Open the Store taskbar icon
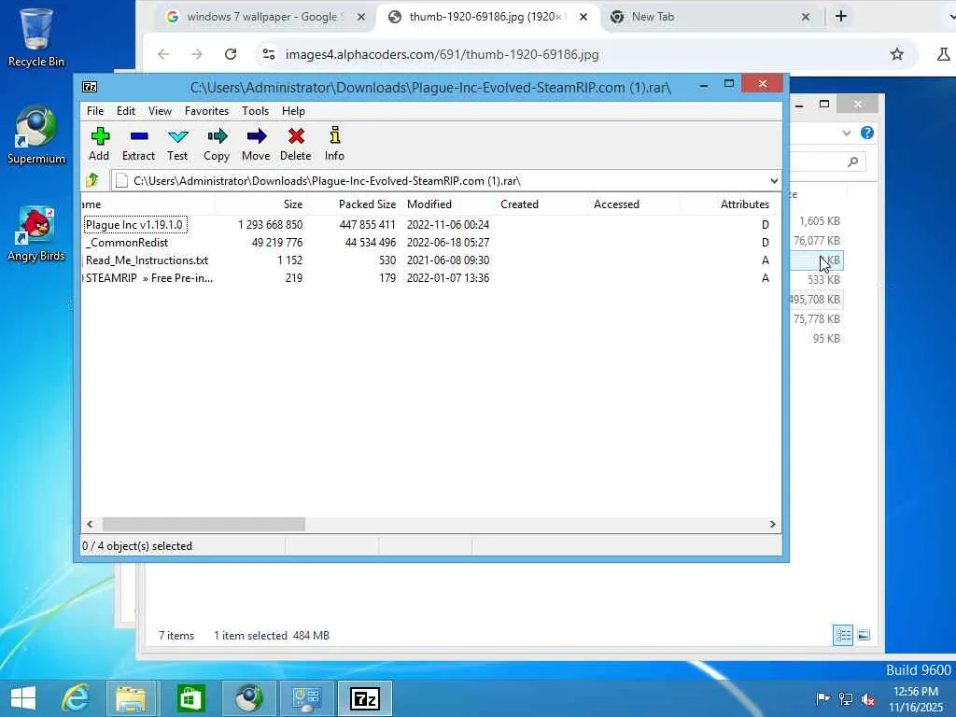Image resolution: width=956 pixels, height=717 pixels. [190, 698]
